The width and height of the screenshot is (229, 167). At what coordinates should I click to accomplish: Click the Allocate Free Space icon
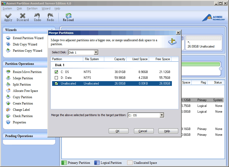(8, 91)
